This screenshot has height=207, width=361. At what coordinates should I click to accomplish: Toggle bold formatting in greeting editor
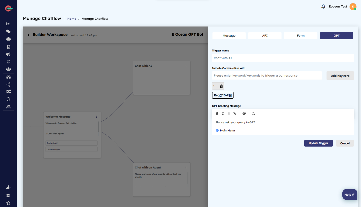(x=217, y=113)
